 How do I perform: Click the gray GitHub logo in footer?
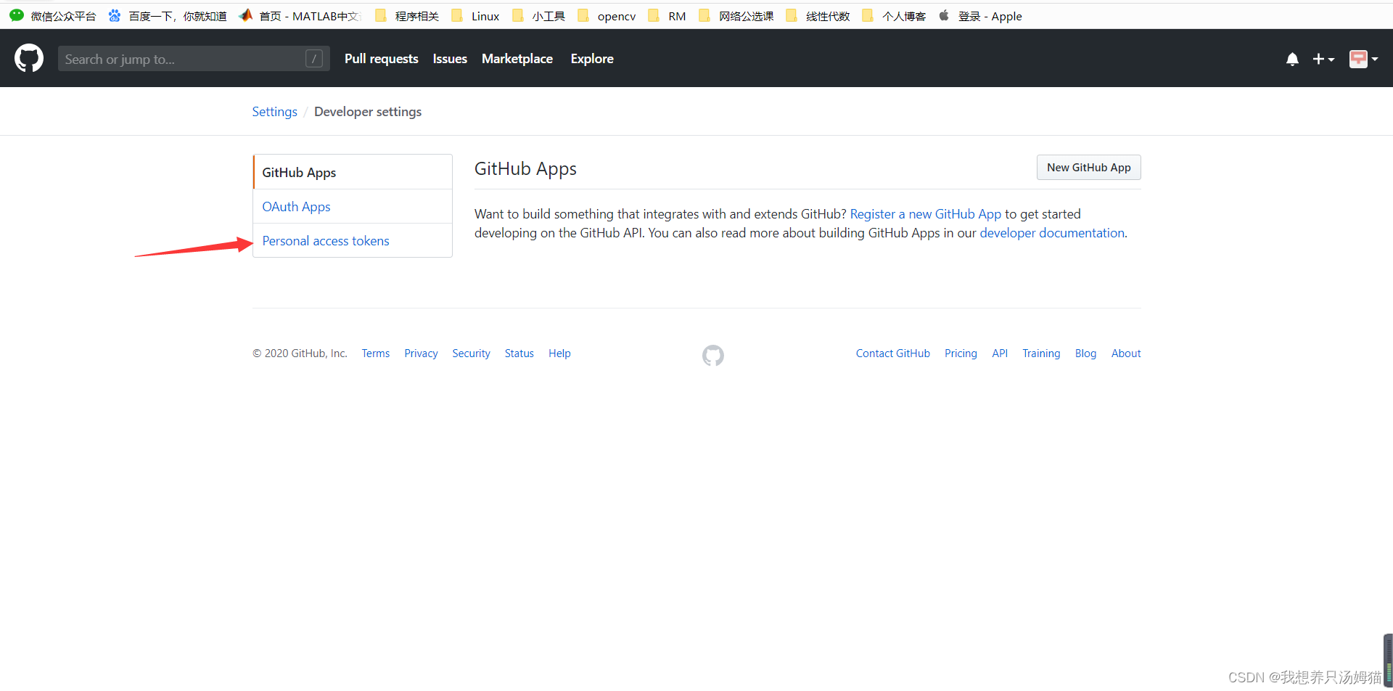click(713, 355)
